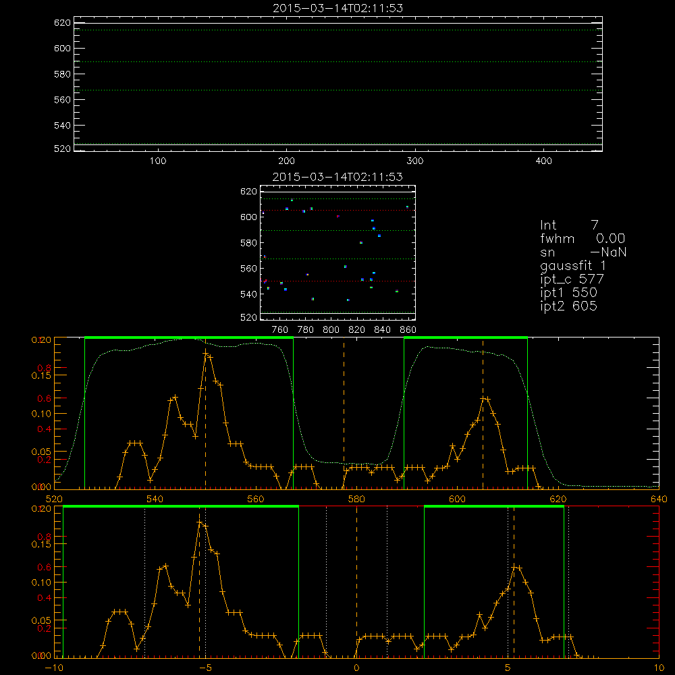Click x-axis label '10' on bottom plot
Image resolution: width=675 pixels, height=675 pixels.
[x=659, y=668]
